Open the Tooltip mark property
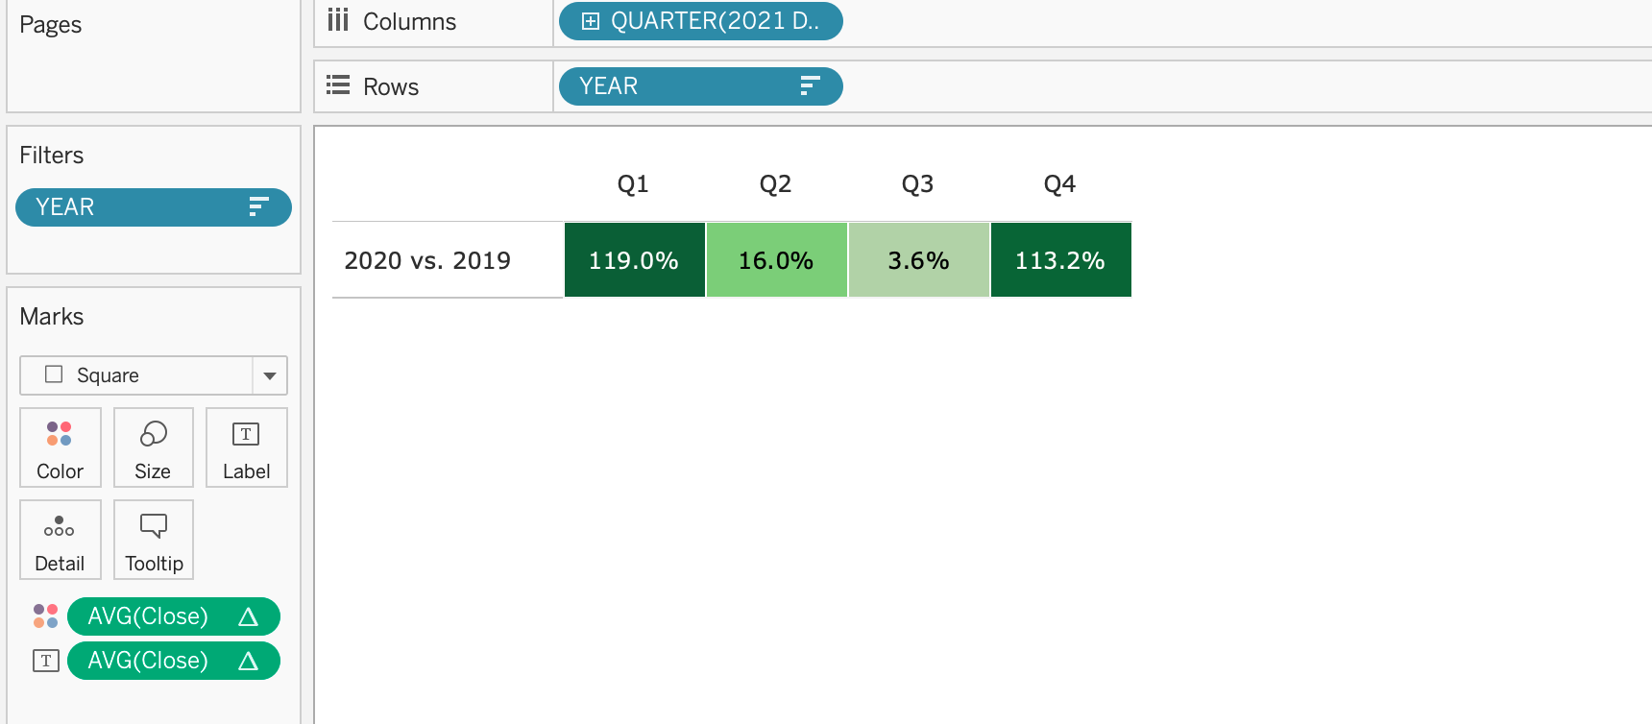The image size is (1652, 724). coord(153,540)
